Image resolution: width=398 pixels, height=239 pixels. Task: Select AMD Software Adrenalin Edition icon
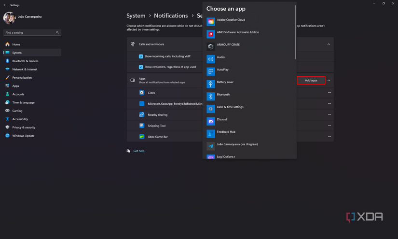[211, 34]
